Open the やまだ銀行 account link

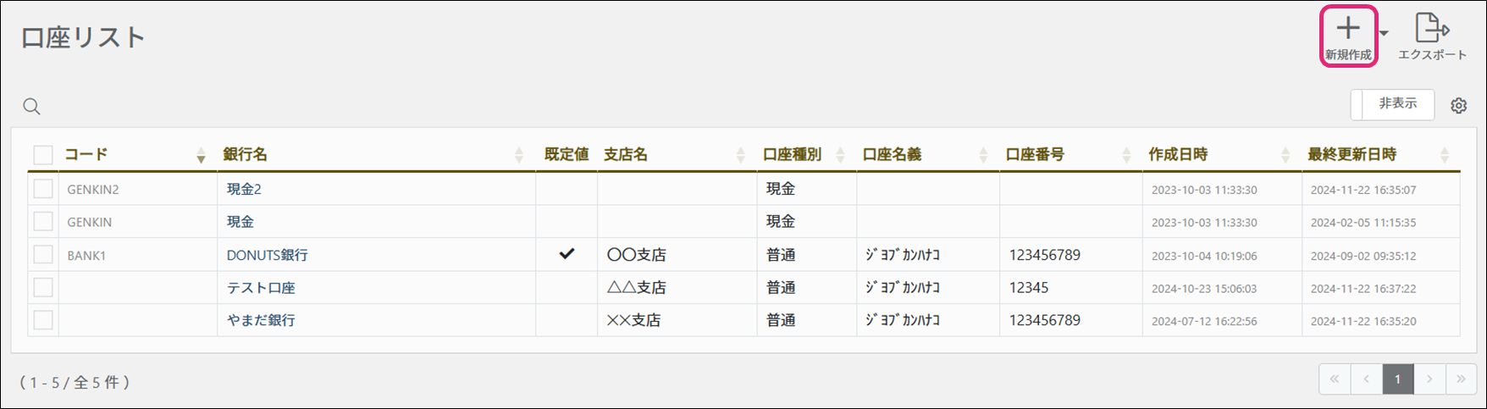pyautogui.click(x=261, y=320)
